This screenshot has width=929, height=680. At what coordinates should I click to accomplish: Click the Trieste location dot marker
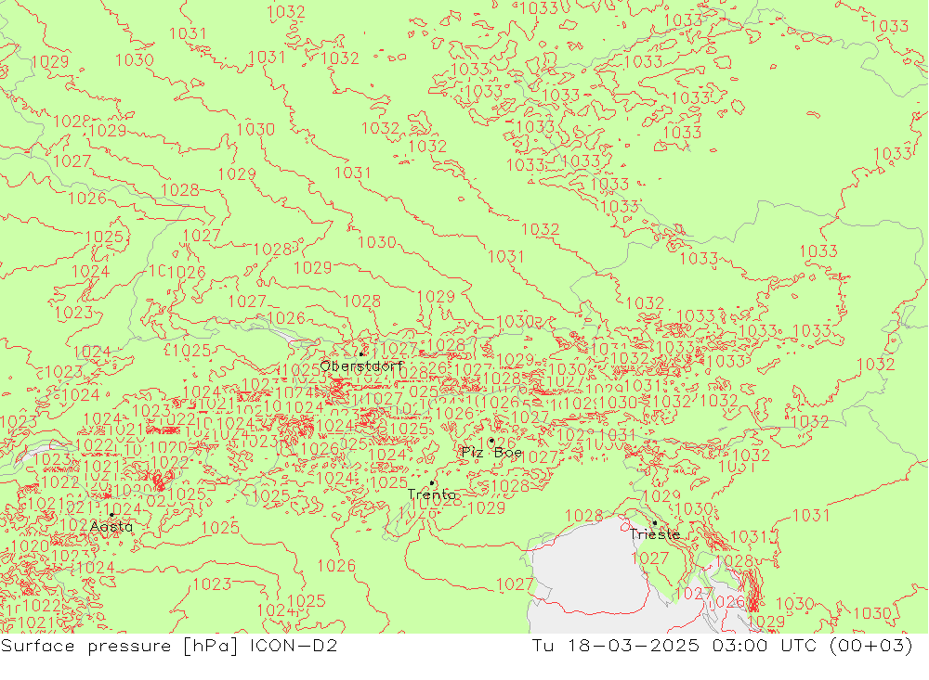[x=655, y=522]
